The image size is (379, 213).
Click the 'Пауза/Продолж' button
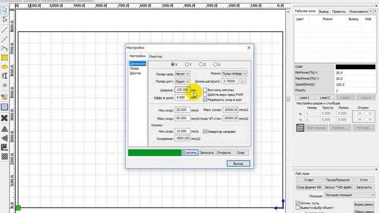[338, 180]
